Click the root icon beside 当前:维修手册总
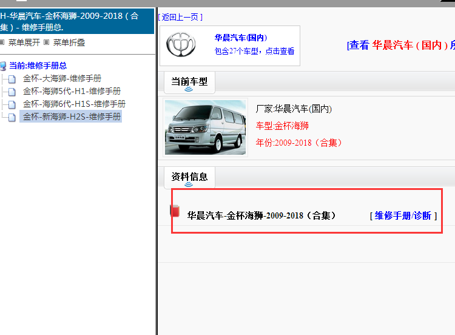Image resolution: width=455 pixels, height=335 pixels. point(3,66)
